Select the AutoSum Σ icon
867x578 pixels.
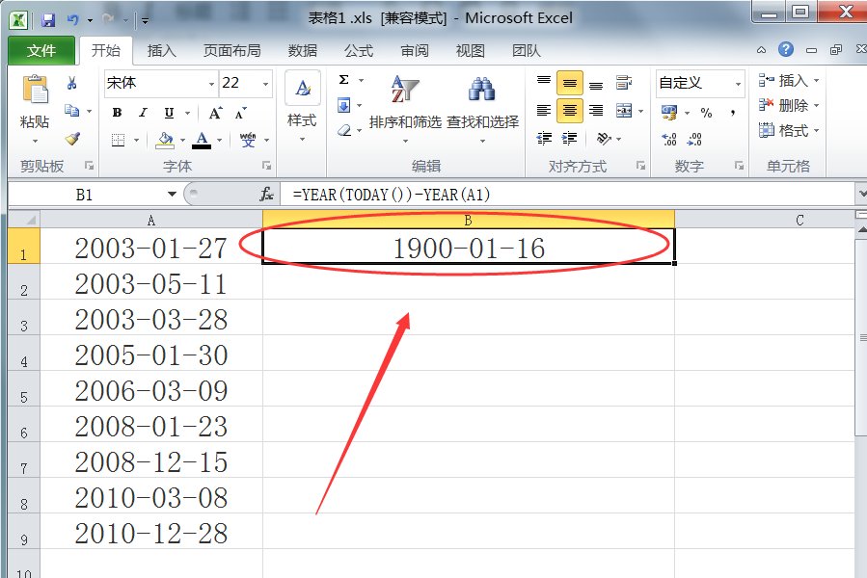click(345, 82)
